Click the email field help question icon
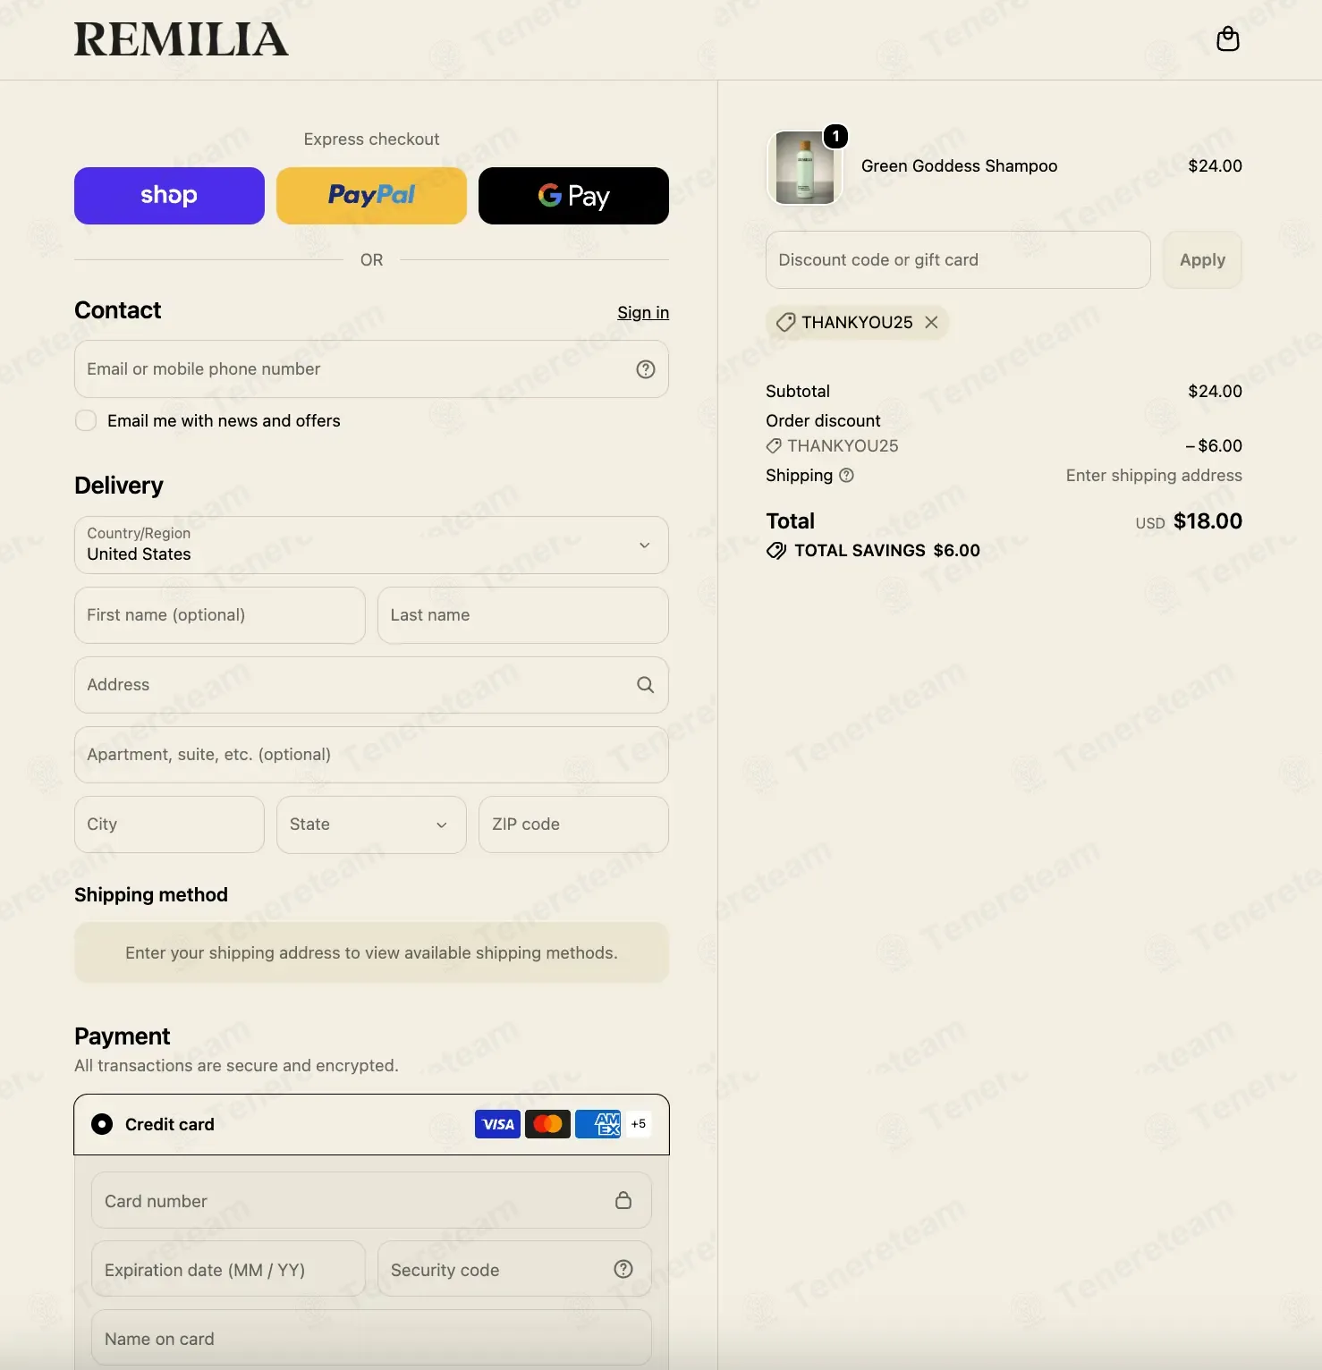 [x=645, y=369]
